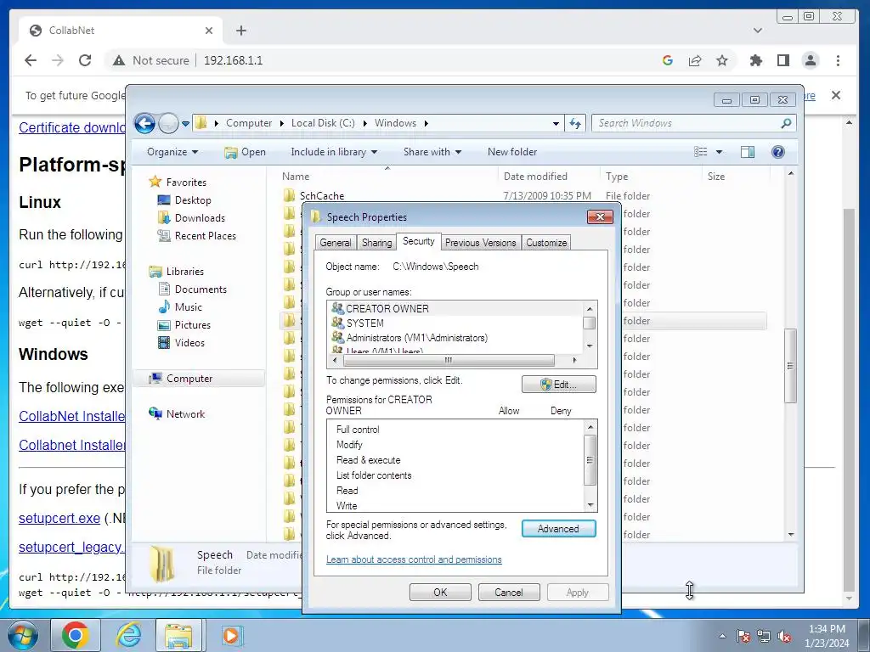Cancel the Speech Properties dialog
Image resolution: width=870 pixels, height=652 pixels.
(509, 592)
